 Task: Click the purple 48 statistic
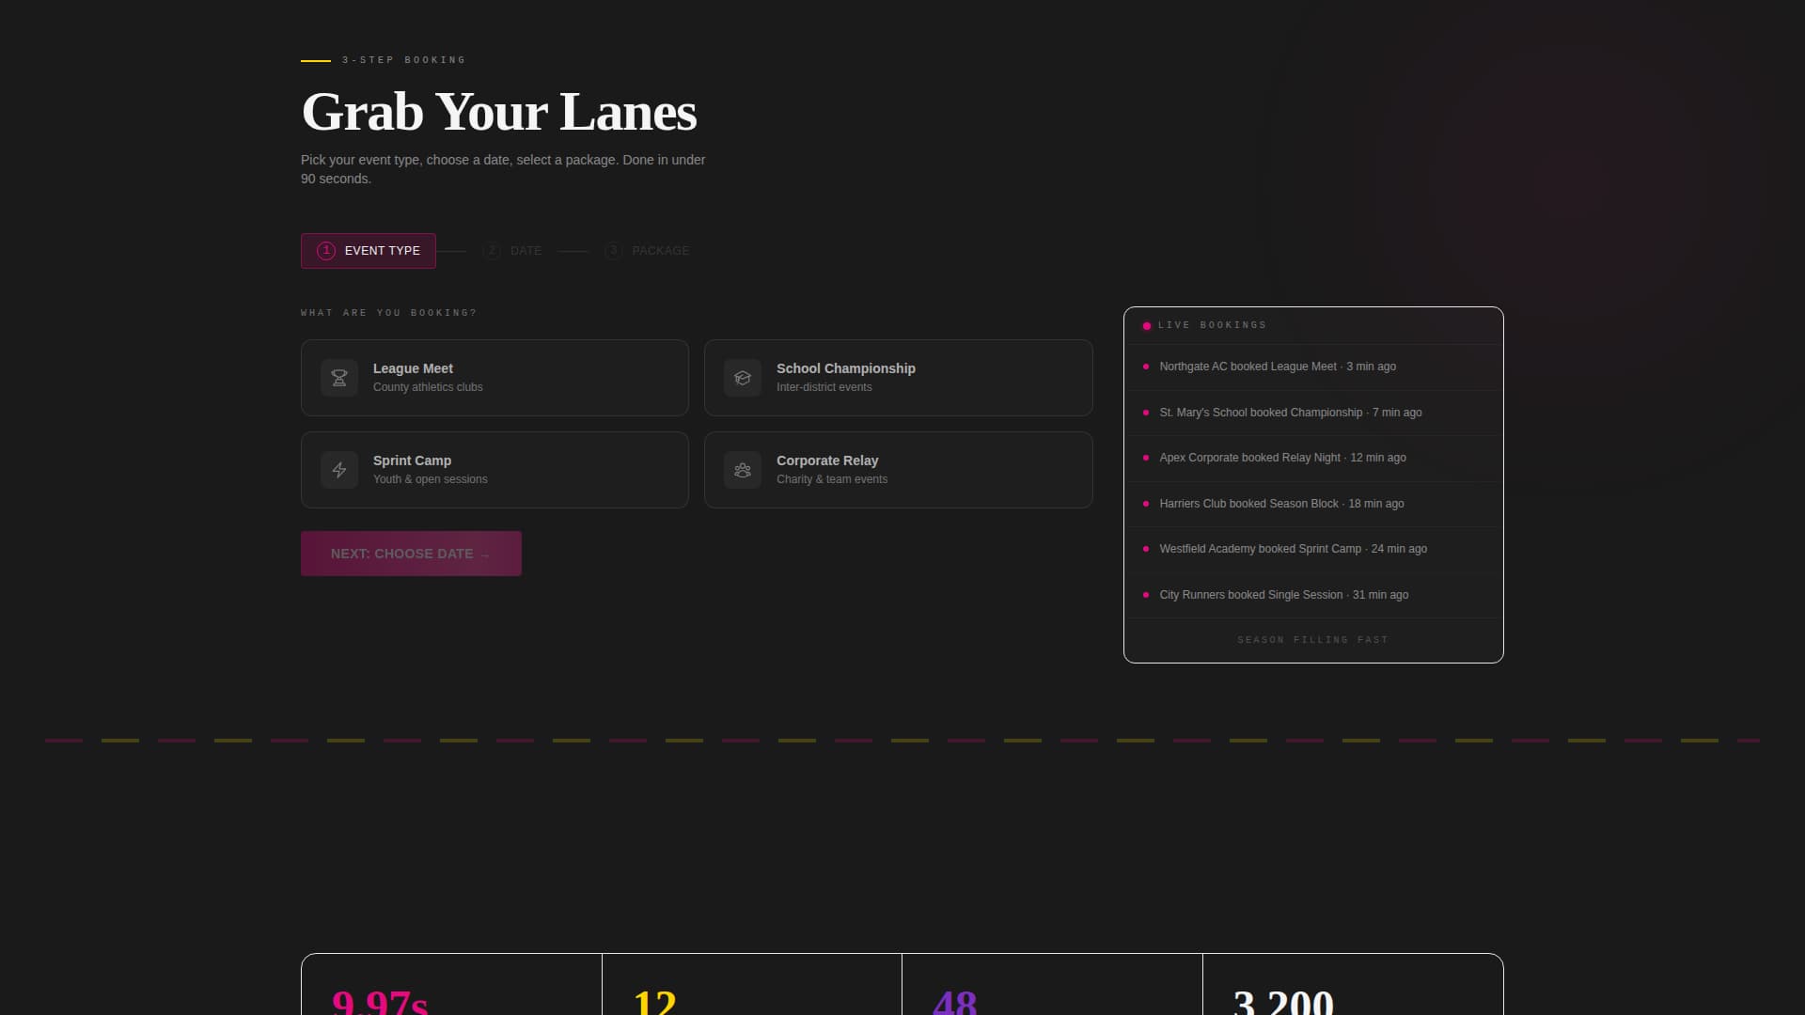coord(954,1001)
